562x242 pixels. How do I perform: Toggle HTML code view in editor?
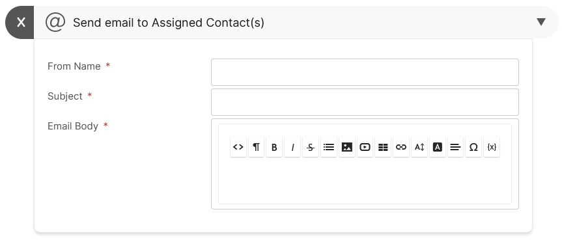238,147
